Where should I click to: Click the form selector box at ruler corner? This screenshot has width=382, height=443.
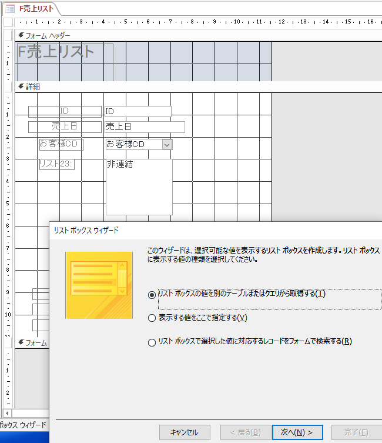click(x=8, y=22)
